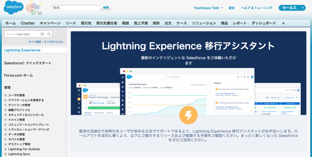Expand トランスレーションワークベンチ node
This screenshot has height=157, width=312.
(5, 130)
